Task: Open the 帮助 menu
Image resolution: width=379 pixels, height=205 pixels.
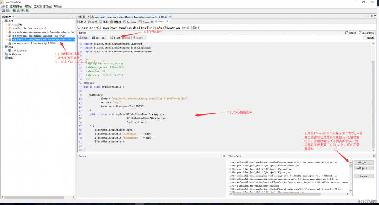Action: (58, 6)
